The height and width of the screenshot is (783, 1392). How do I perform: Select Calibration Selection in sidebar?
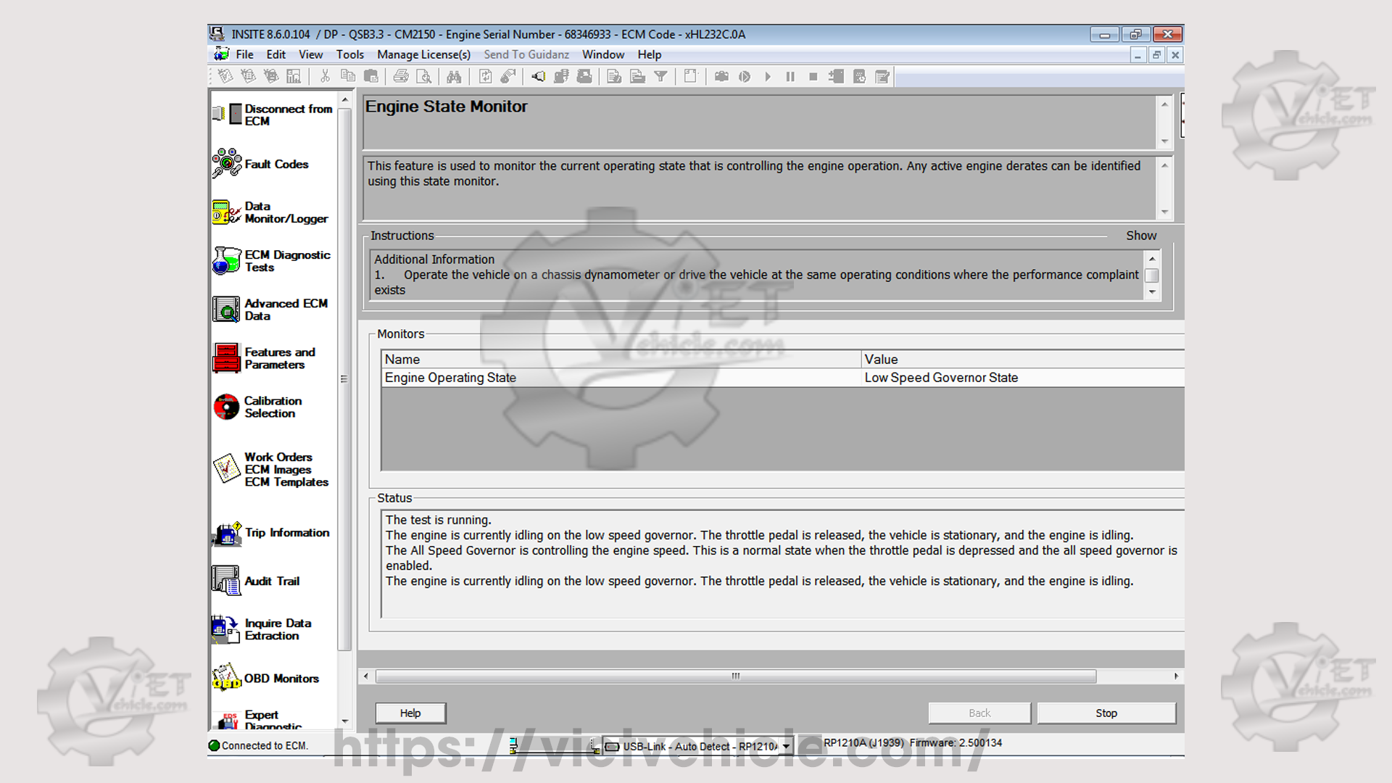click(272, 407)
